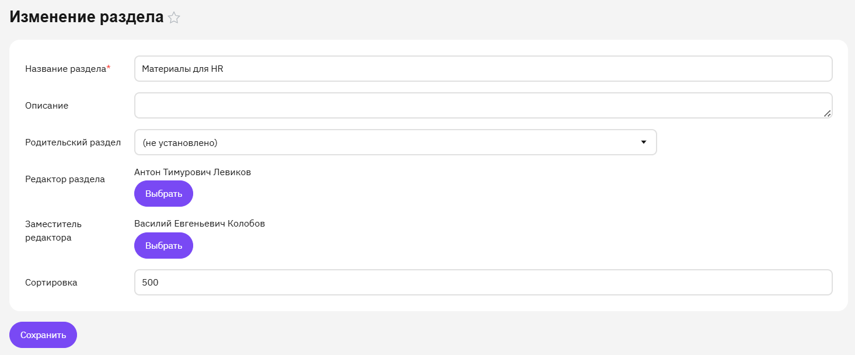This screenshot has height=355, width=855.
Task: Click the 'Сортировка' label
Action: [x=51, y=283]
